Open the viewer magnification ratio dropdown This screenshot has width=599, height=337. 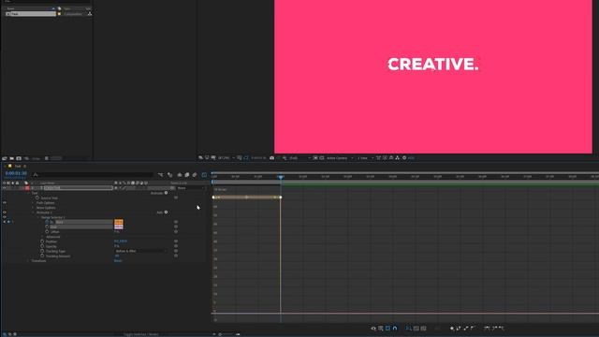(x=226, y=158)
